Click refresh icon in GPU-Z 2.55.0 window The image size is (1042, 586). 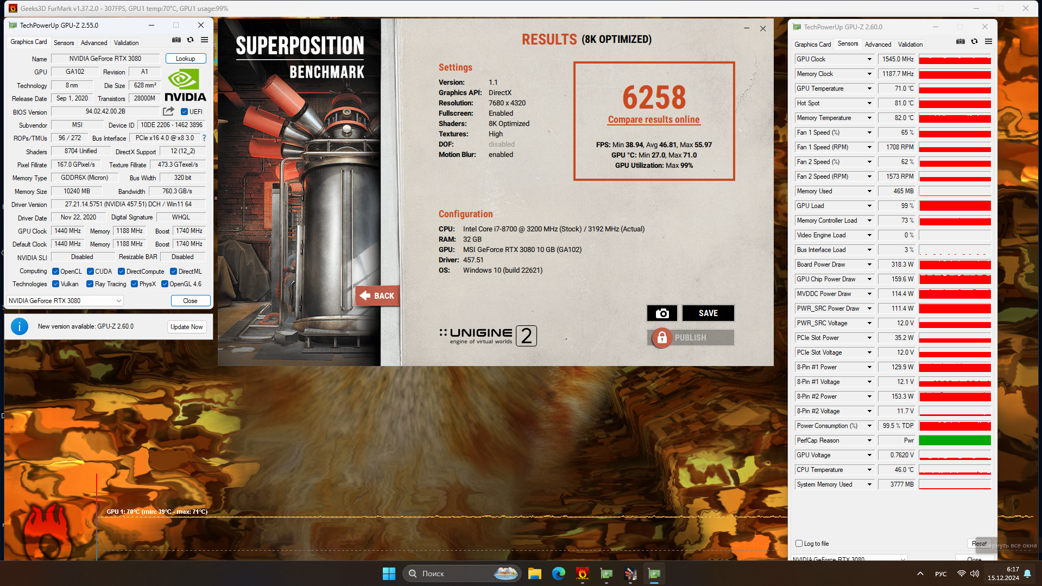tap(191, 40)
